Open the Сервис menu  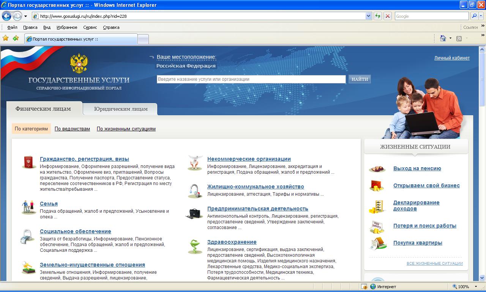tap(90, 27)
